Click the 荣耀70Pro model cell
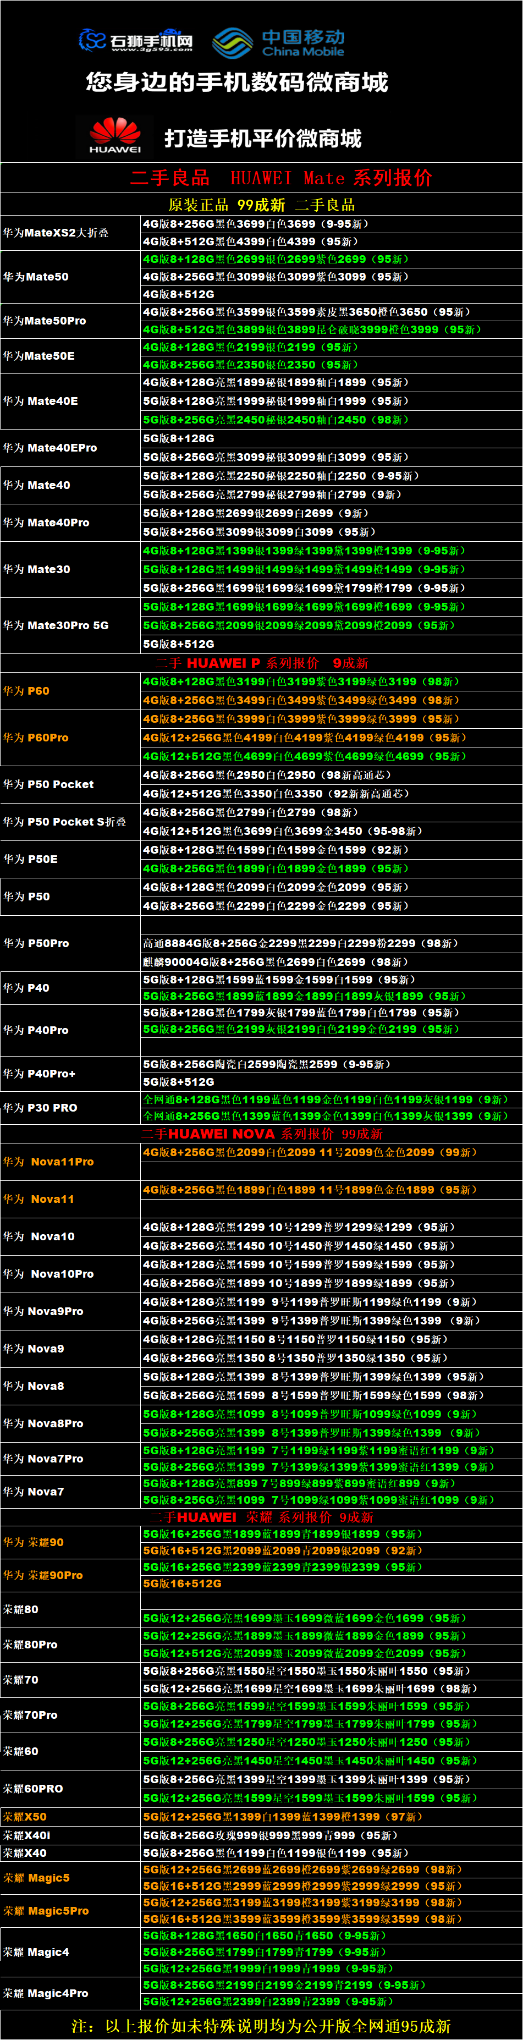 70,1714
